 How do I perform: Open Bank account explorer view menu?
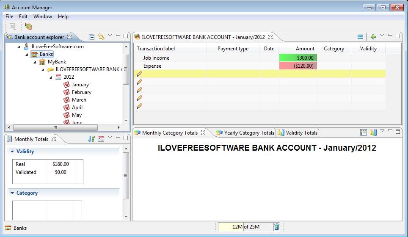(110, 35)
